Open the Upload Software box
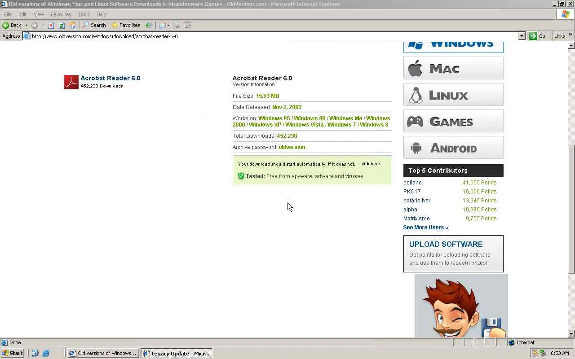The height and width of the screenshot is (359, 575). [x=453, y=254]
